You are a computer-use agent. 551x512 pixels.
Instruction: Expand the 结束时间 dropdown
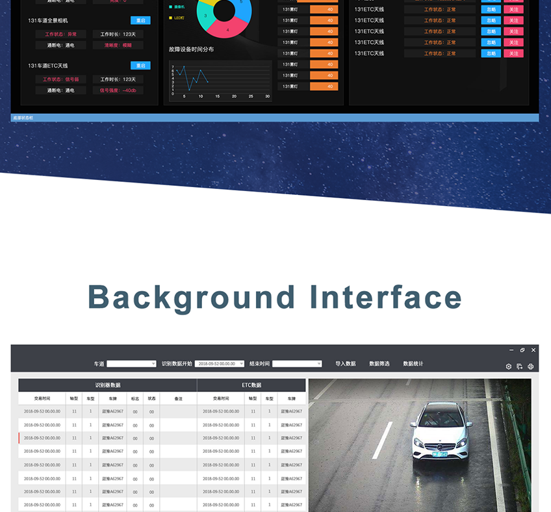click(x=297, y=364)
